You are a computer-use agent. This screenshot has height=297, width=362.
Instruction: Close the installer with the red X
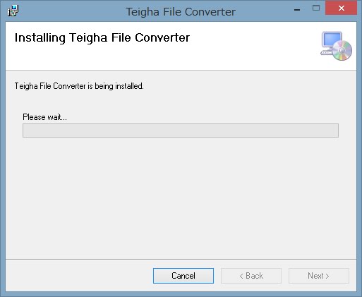pos(341,8)
